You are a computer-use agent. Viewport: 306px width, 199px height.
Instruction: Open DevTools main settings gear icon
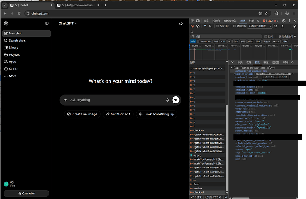coord(284,21)
